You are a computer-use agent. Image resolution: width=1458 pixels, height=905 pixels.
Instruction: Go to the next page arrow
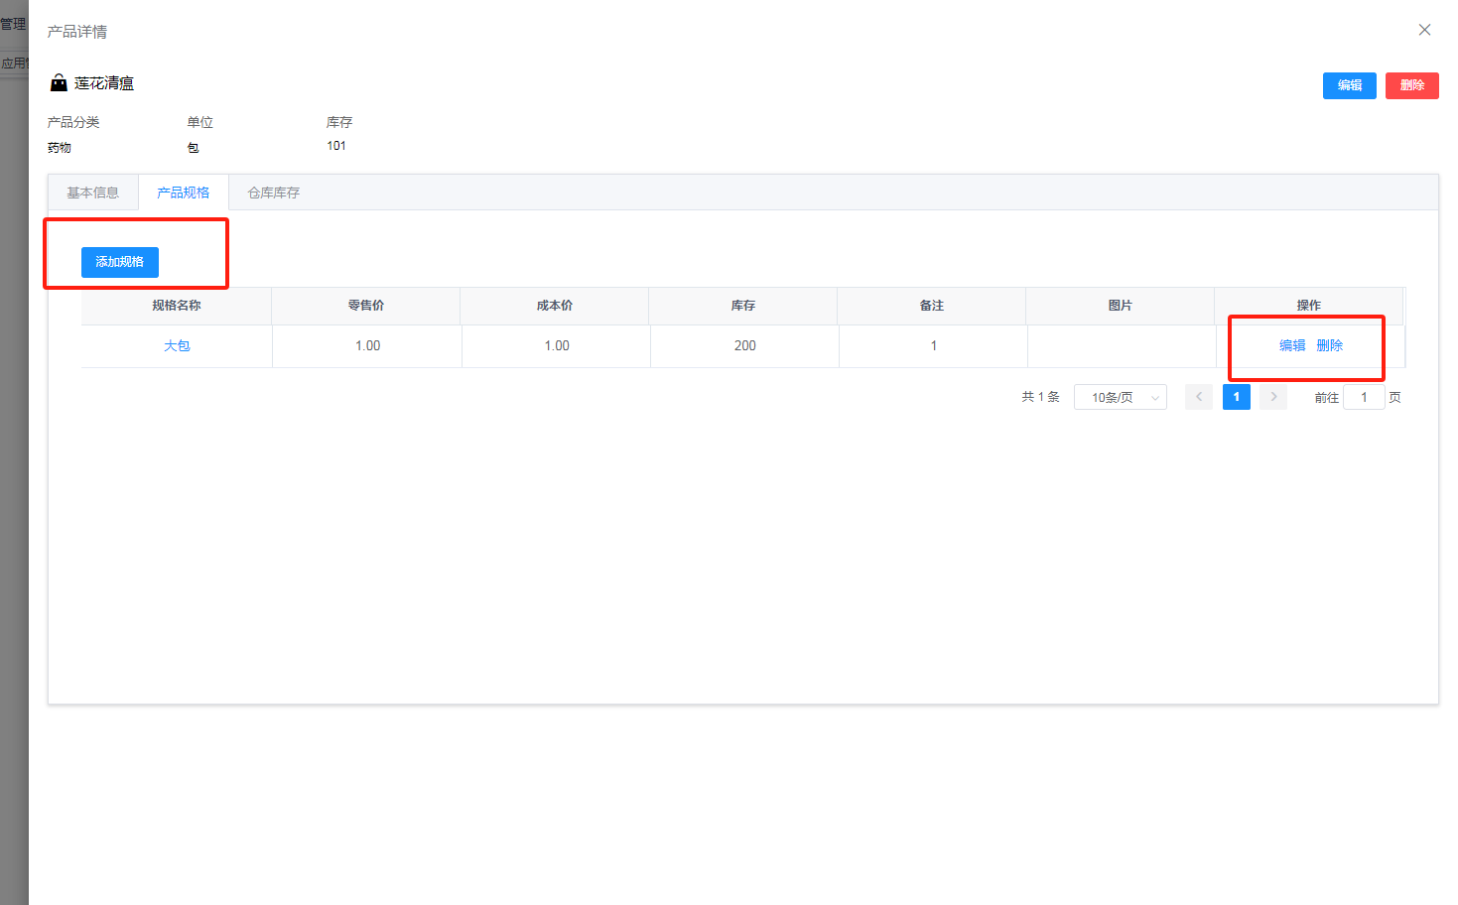1273,397
